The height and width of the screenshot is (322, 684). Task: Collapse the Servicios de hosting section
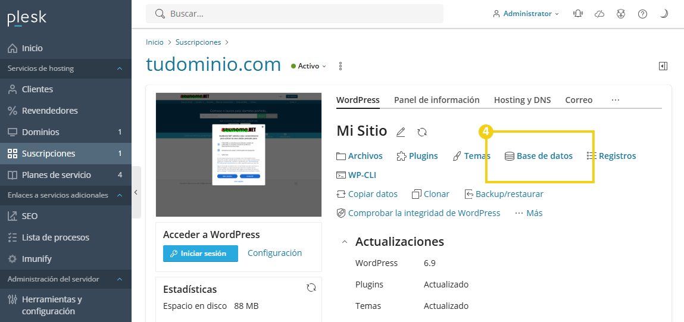tap(120, 68)
